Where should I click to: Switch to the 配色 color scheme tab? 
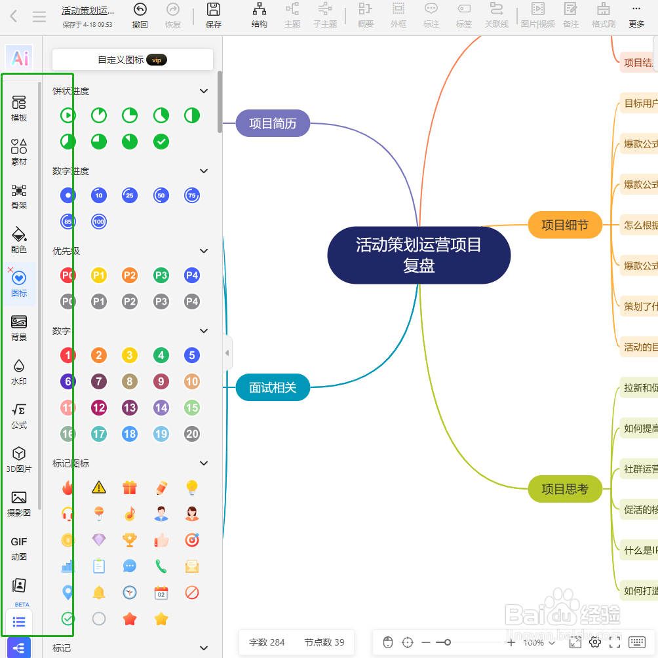click(x=19, y=241)
